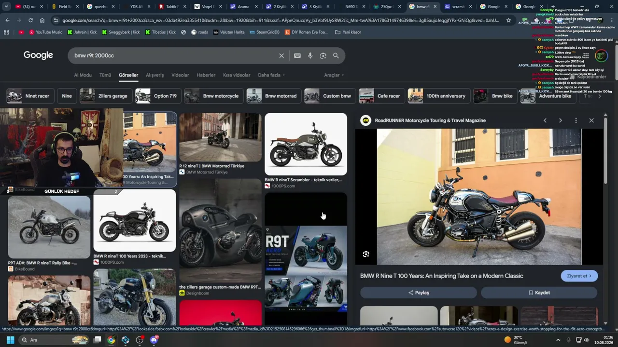Screen dimensions: 618x347
Task: Show previous image in the preview panel
Action: (x=545, y=120)
